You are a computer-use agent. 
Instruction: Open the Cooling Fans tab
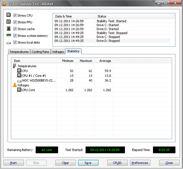[40, 52]
